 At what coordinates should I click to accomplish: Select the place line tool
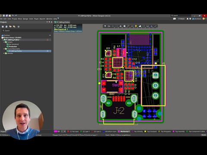(x=155, y=26)
